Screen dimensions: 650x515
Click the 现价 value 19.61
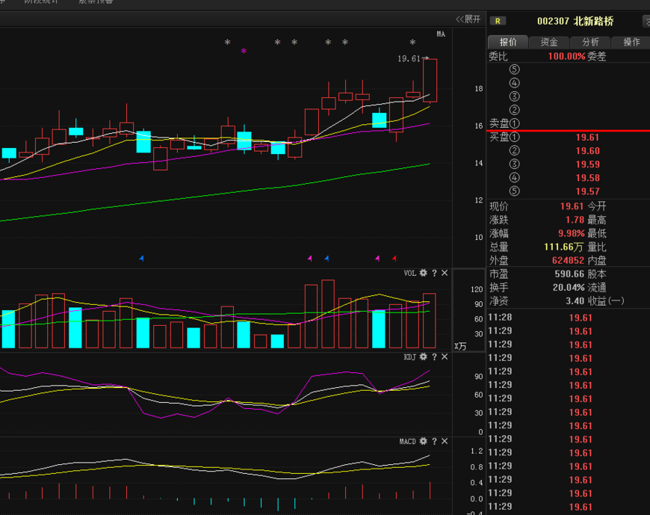(572, 206)
